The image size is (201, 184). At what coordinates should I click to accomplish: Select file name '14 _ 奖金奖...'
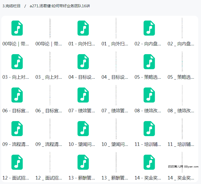pyautogui.click(x=181, y=178)
